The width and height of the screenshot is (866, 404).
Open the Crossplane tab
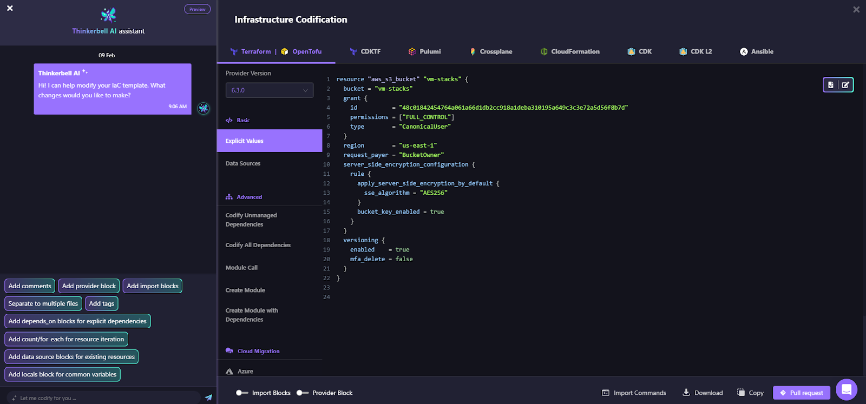(x=491, y=52)
